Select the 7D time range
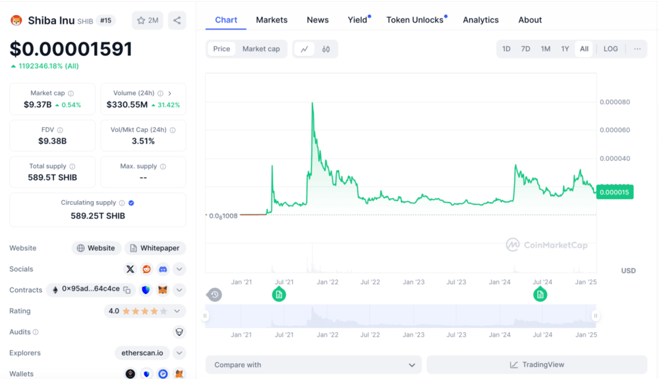The height and width of the screenshot is (379, 659). click(525, 49)
